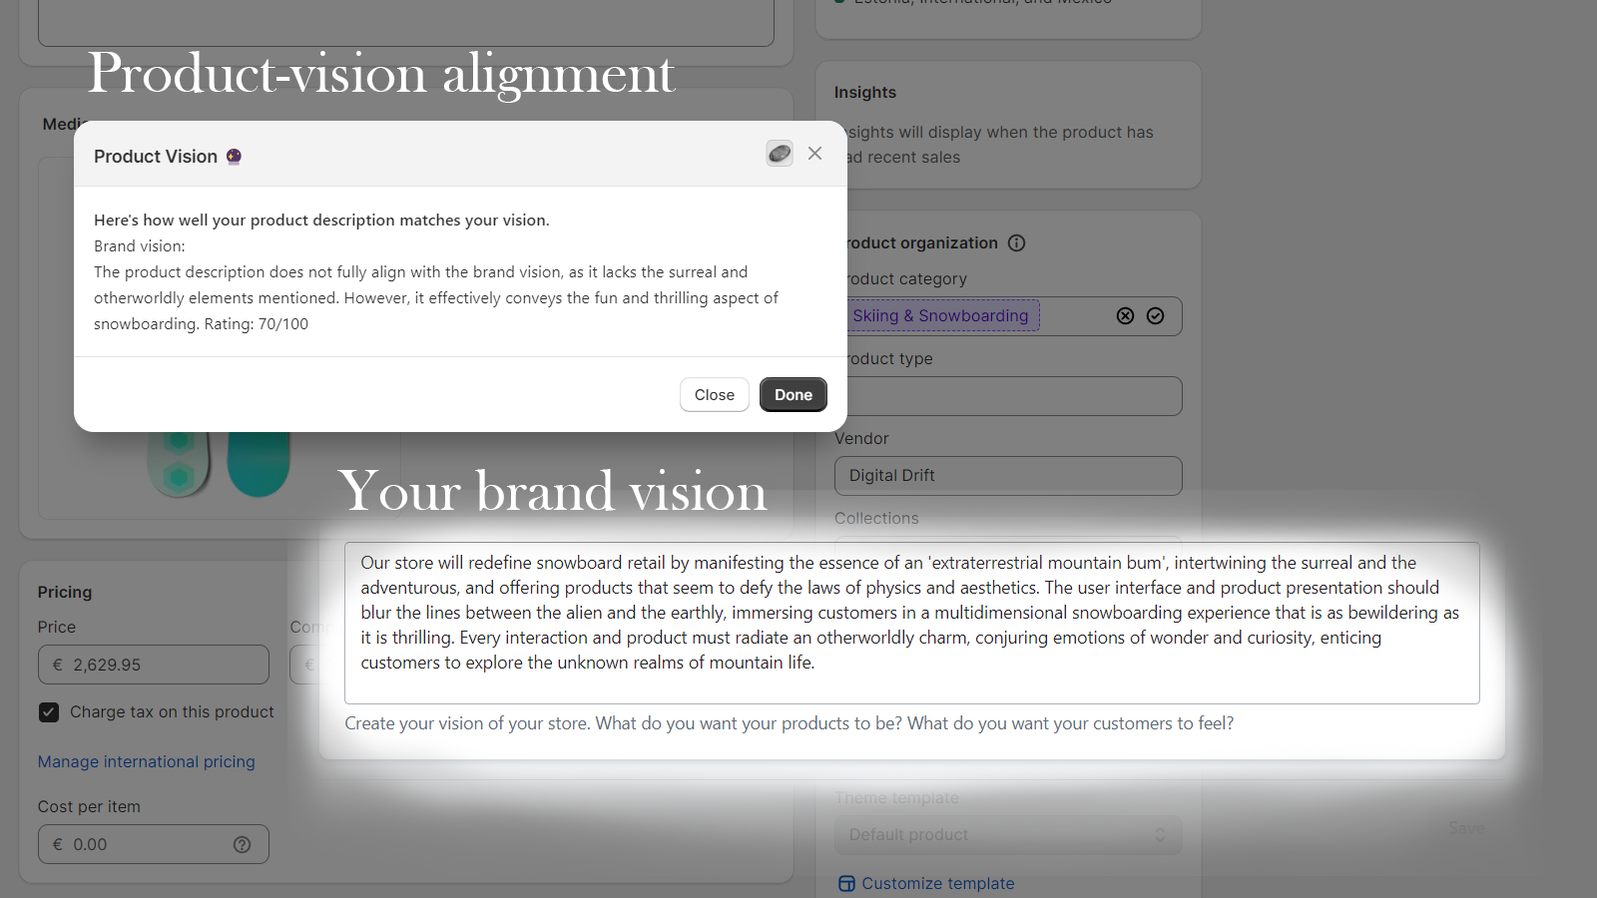This screenshot has height=898, width=1597.
Task: Click the Product organization info icon
Action: click(1017, 243)
